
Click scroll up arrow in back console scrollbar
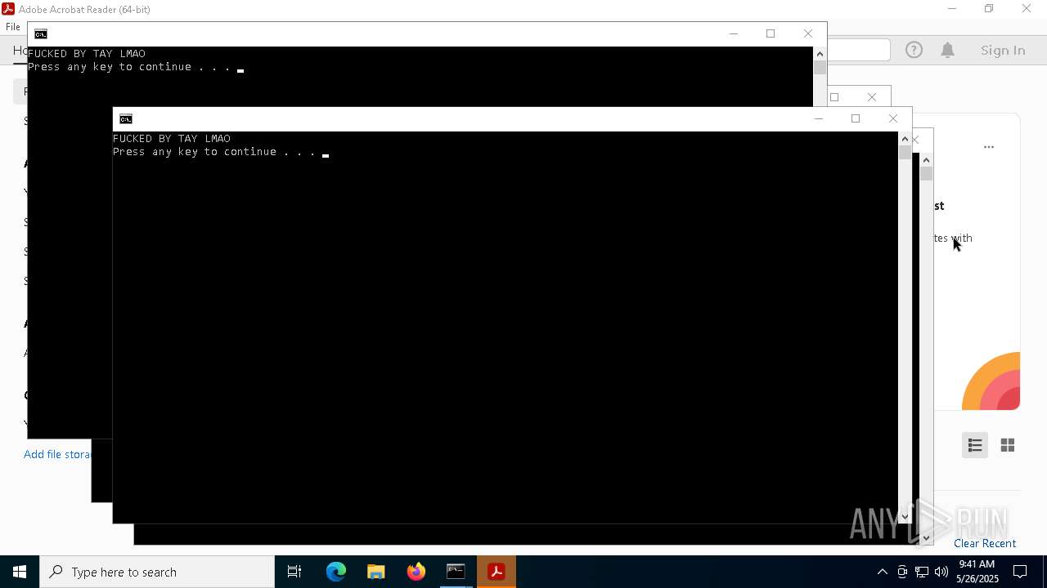tap(820, 54)
